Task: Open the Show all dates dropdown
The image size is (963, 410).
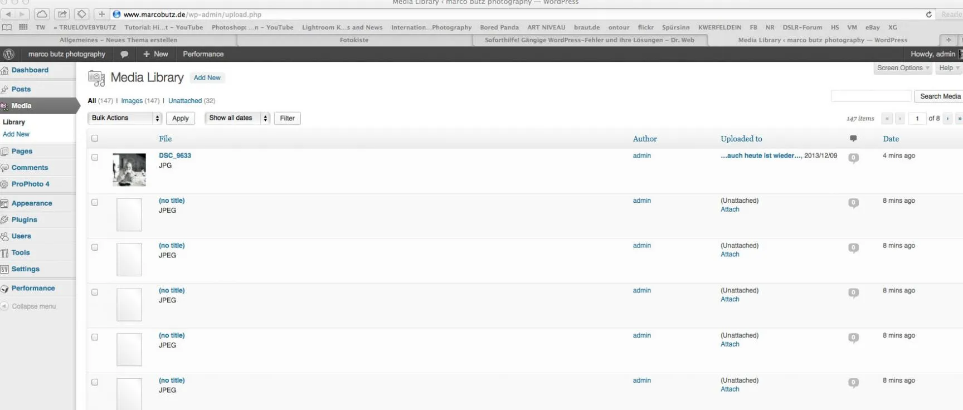Action: point(237,118)
